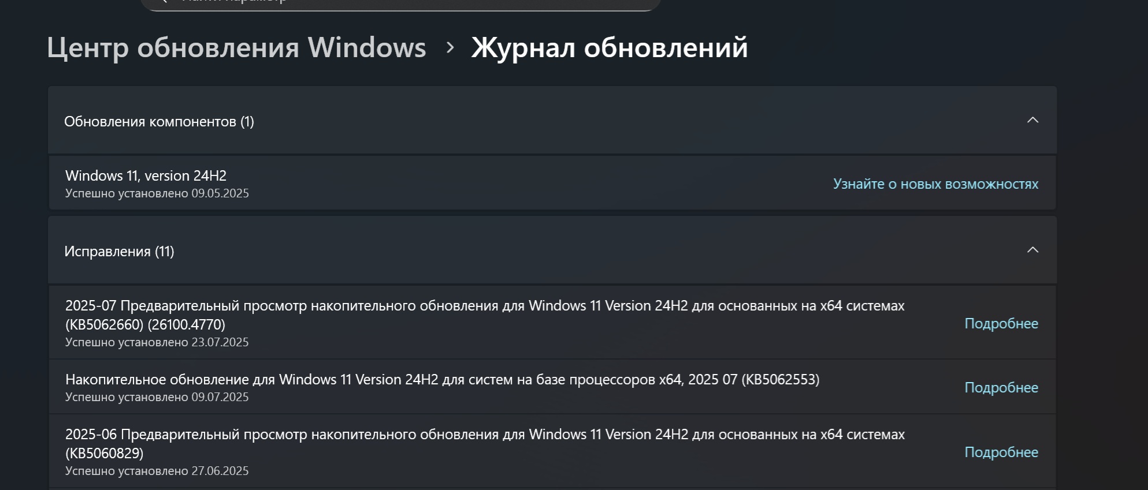The width and height of the screenshot is (1148, 490).
Task: Focus the settings search box at top
Action: [x=400, y=3]
